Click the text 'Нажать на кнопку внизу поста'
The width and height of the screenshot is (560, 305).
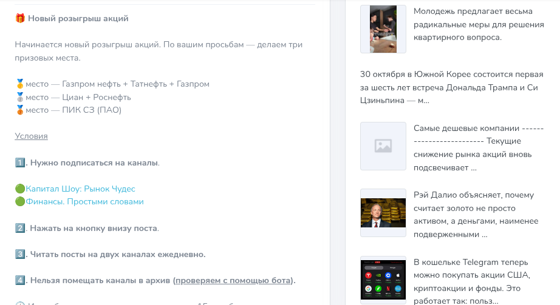(94, 228)
